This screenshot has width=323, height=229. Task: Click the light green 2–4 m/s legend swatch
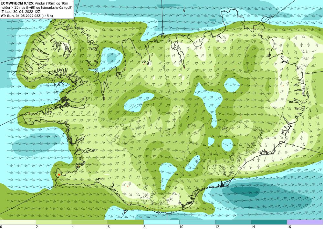pyautogui.click(x=54, y=222)
